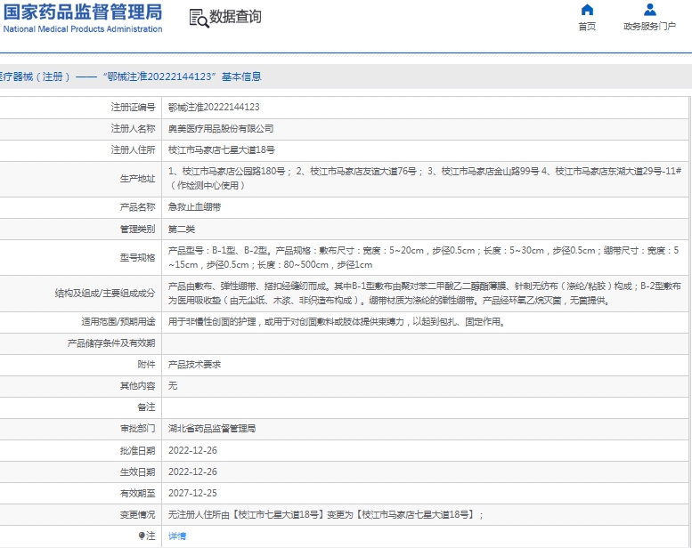Click the structure composition description text
Screen dimensions: 692x548
(425, 294)
